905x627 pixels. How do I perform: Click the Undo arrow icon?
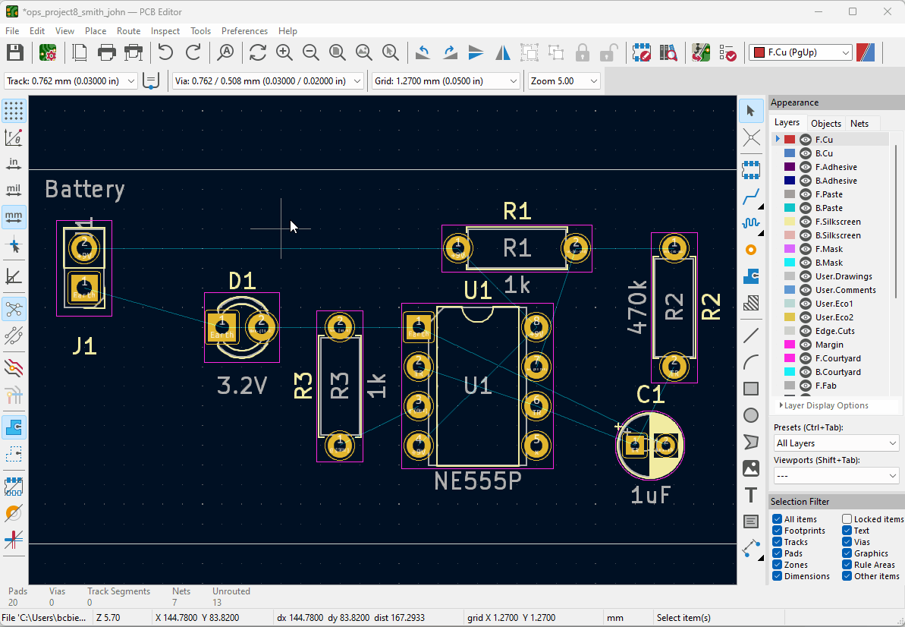tap(165, 52)
